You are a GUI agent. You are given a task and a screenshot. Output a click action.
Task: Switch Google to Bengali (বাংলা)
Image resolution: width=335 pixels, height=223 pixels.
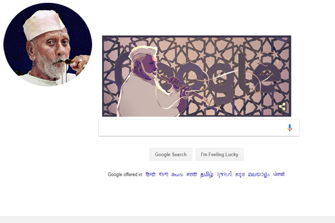pos(164,174)
